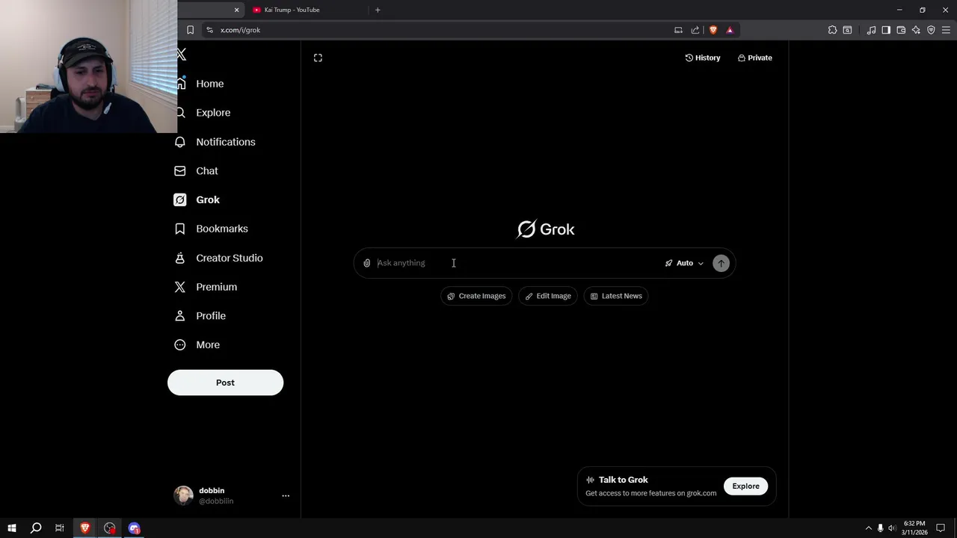The height and width of the screenshot is (538, 957).
Task: Expand the Auto model dropdown
Action: (x=684, y=263)
